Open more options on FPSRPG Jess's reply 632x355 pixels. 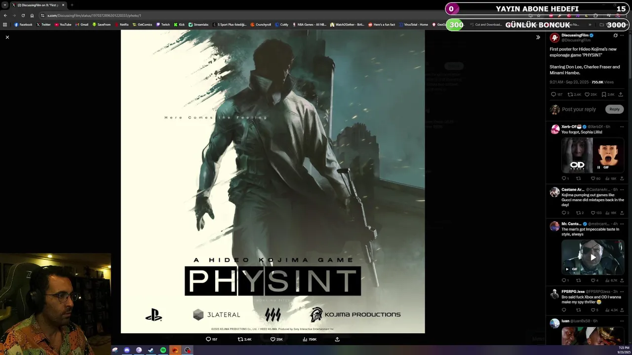click(622, 291)
